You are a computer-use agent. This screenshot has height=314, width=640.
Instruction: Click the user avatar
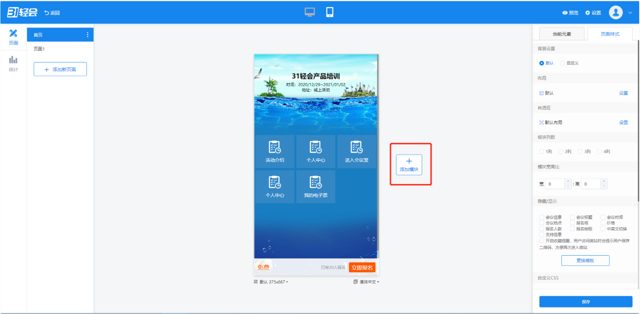pyautogui.click(x=616, y=12)
